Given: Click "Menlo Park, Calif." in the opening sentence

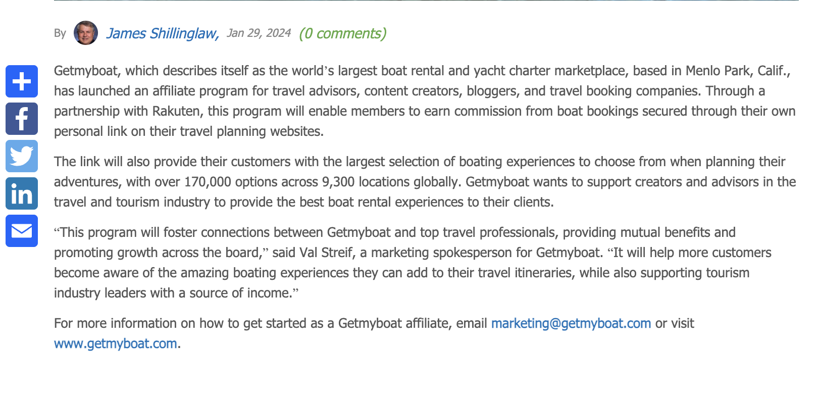Looking at the screenshot, I should pyautogui.click(x=737, y=71).
